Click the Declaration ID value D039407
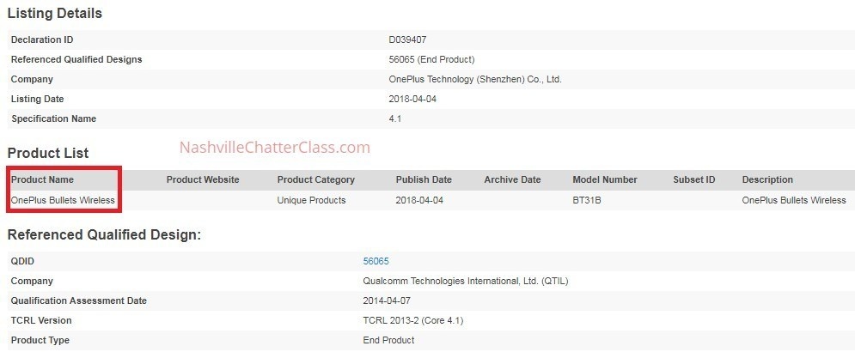Screen dimensions: 855x352 (x=408, y=39)
